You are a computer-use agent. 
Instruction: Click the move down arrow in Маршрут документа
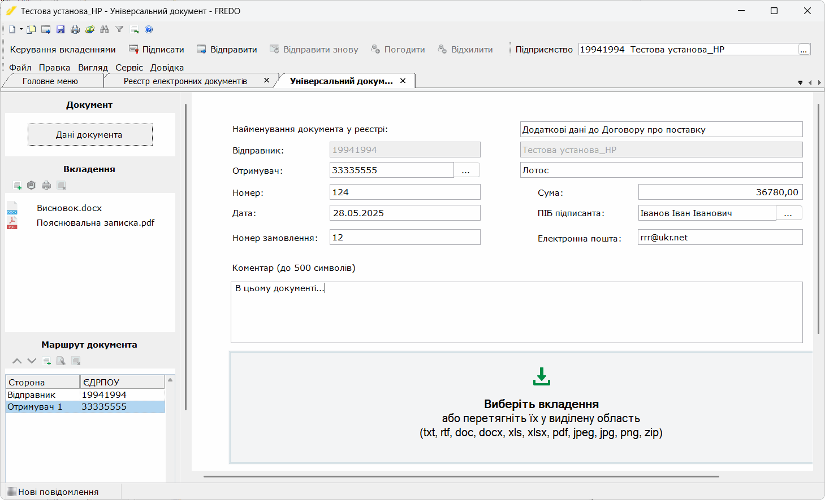pos(32,361)
